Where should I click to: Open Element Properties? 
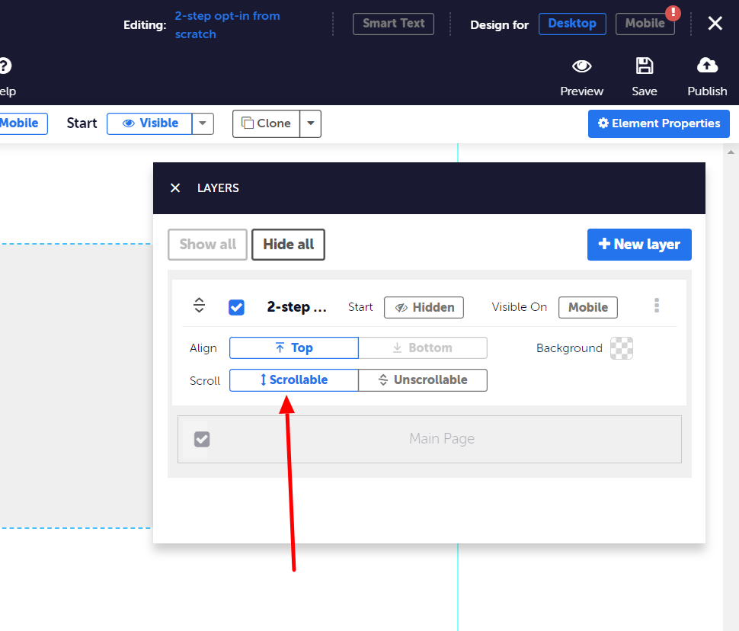[659, 123]
